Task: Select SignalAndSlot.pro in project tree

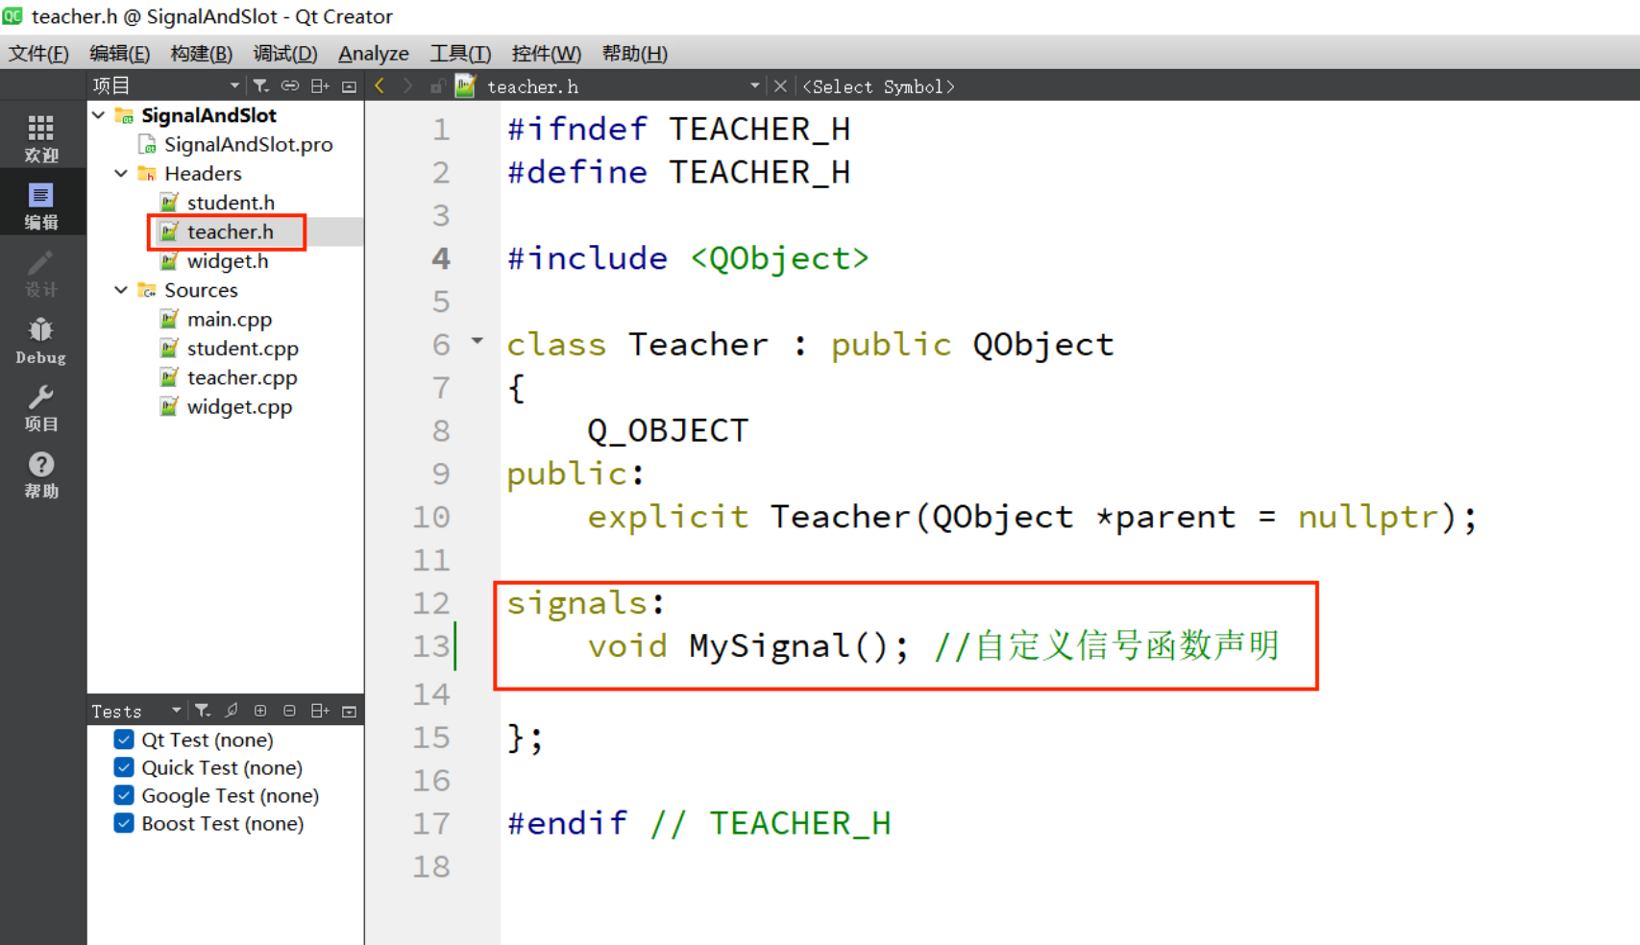Action: coord(248,145)
